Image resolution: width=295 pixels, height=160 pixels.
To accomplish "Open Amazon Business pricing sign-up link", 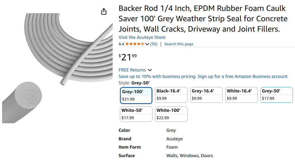I will pyautogui.click(x=203, y=76).
